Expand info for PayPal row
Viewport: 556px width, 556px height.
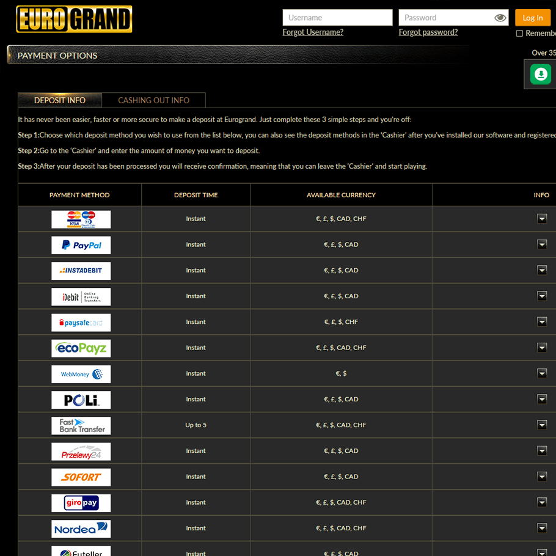point(542,244)
